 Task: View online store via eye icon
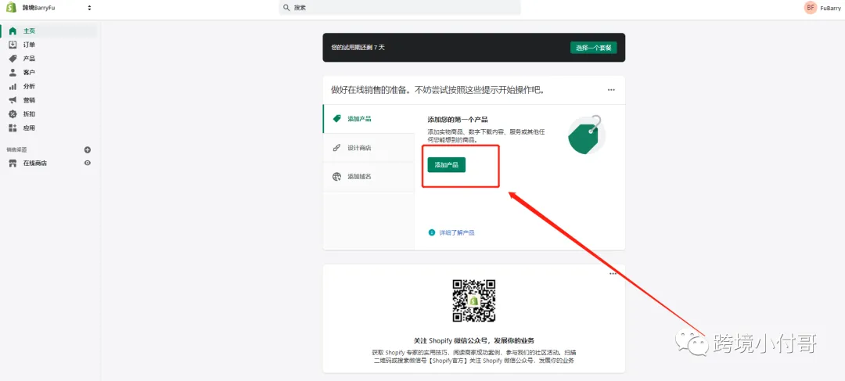point(88,164)
